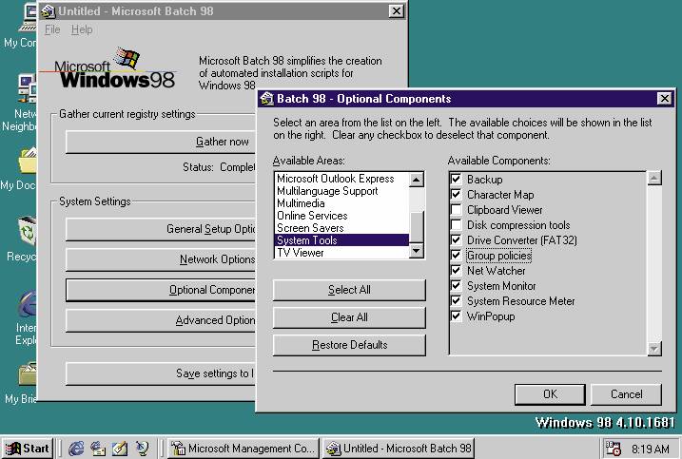Open Network Options in Batch 98 window
This screenshot has height=459, width=682.
click(x=161, y=259)
